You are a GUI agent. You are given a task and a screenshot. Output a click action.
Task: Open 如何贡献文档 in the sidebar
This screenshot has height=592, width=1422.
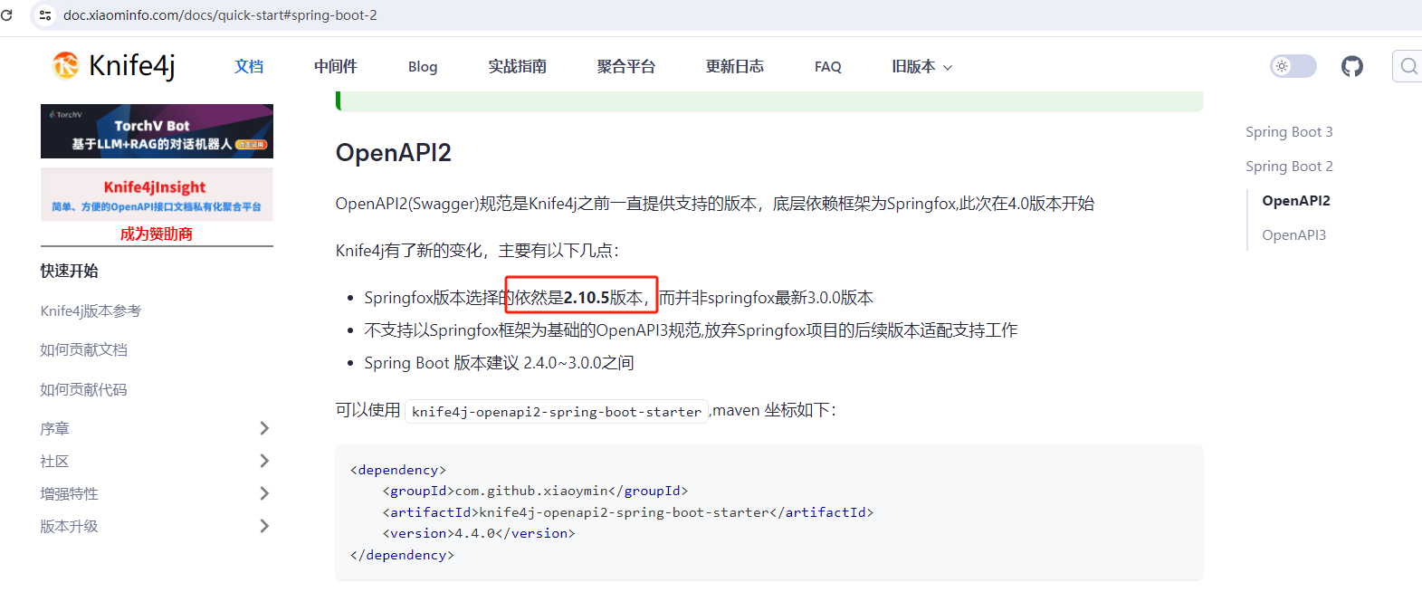pos(83,349)
